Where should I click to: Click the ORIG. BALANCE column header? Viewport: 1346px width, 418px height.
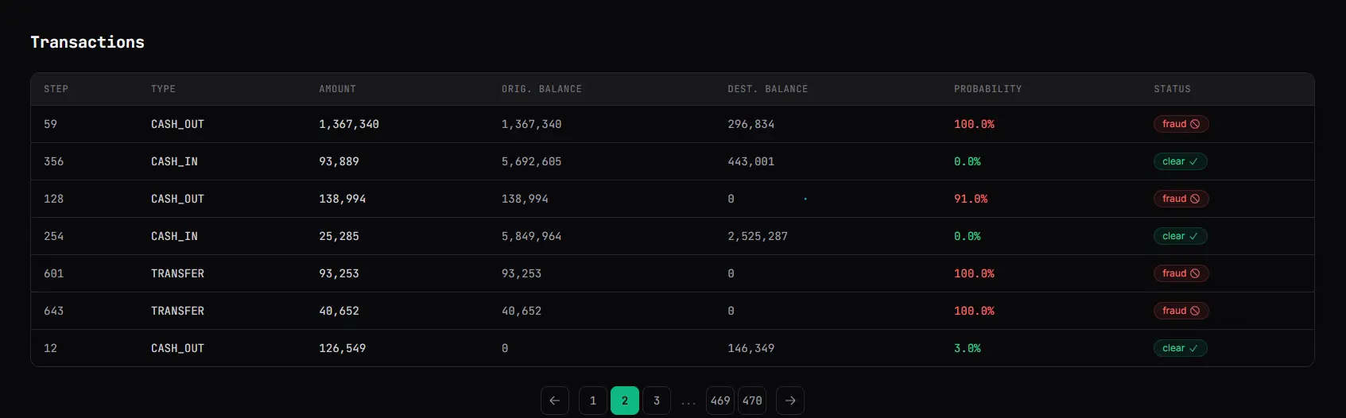pyautogui.click(x=541, y=89)
